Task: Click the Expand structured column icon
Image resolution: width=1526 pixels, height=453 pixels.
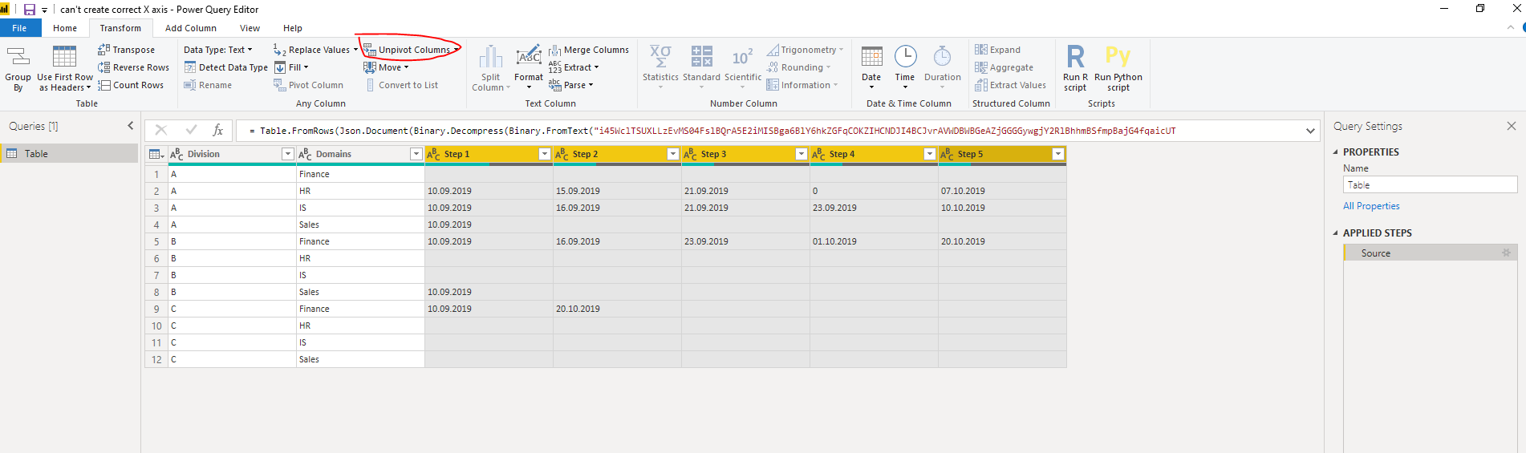Action: (980, 50)
